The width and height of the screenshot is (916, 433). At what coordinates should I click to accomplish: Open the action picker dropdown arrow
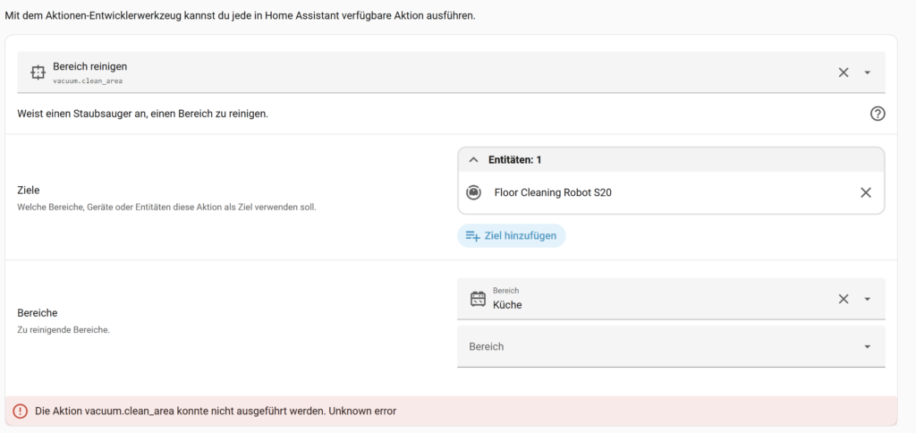point(867,72)
